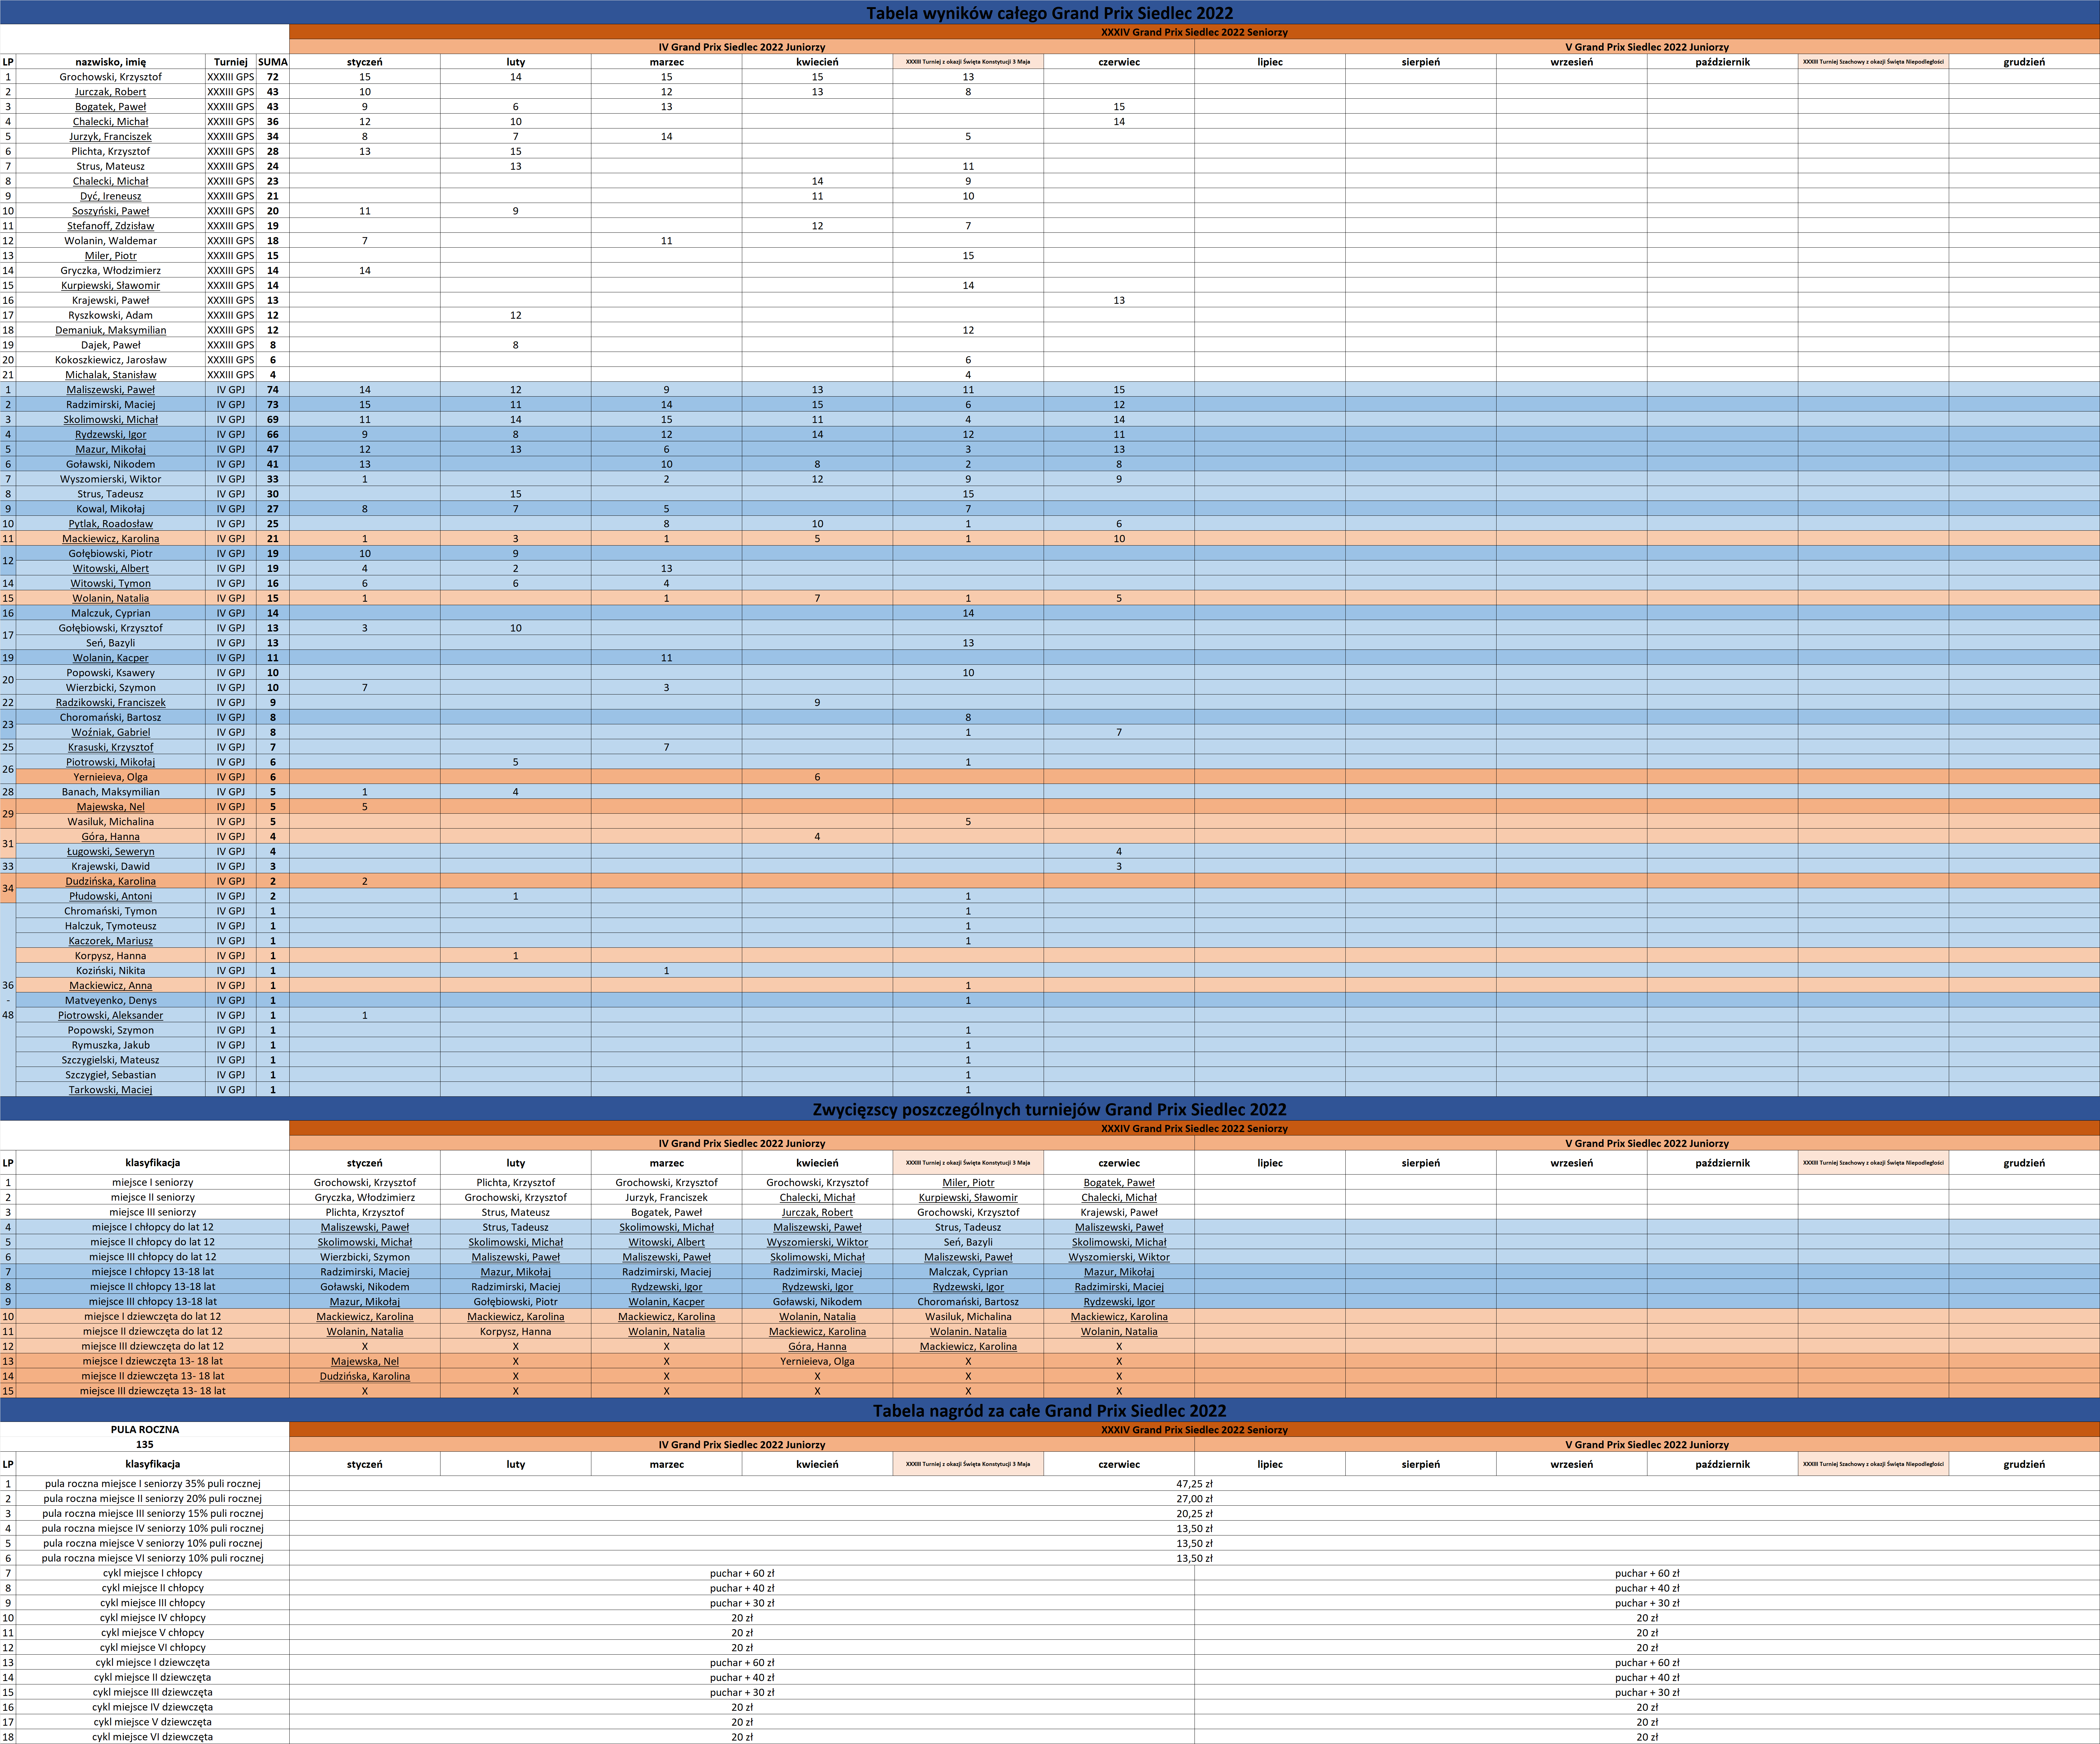Select classification row 'miejsce I dziewczęta do lat 12'
The height and width of the screenshot is (1744, 2100).
click(152, 1316)
